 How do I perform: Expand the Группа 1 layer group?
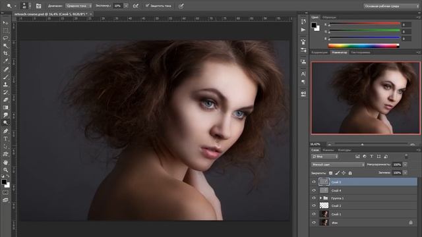[x=320, y=198]
